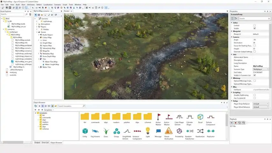This screenshot has width=272, height=153.
Task: Toggle the Disable Pathfinding checkbox
Action: pos(254,95)
